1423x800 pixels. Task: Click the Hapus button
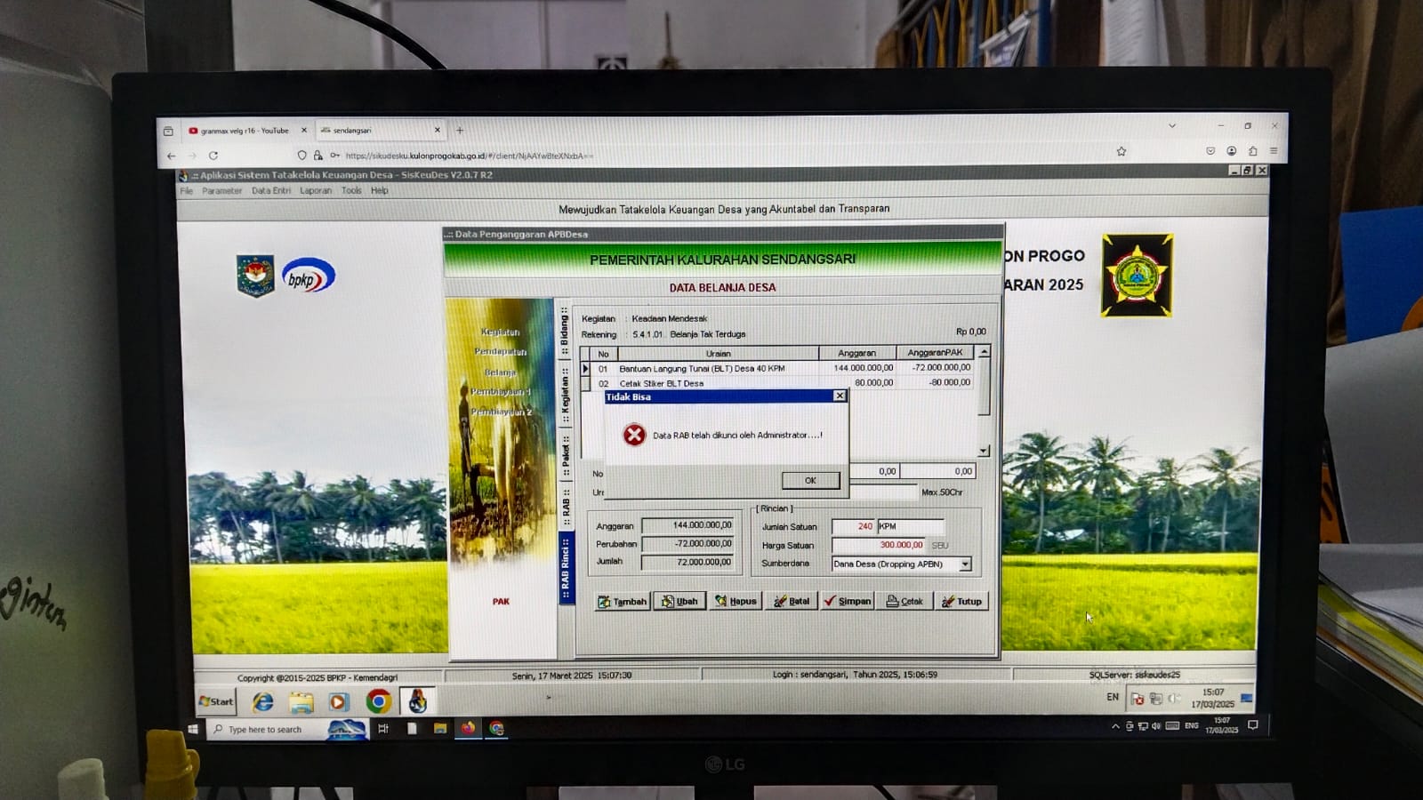click(x=736, y=602)
